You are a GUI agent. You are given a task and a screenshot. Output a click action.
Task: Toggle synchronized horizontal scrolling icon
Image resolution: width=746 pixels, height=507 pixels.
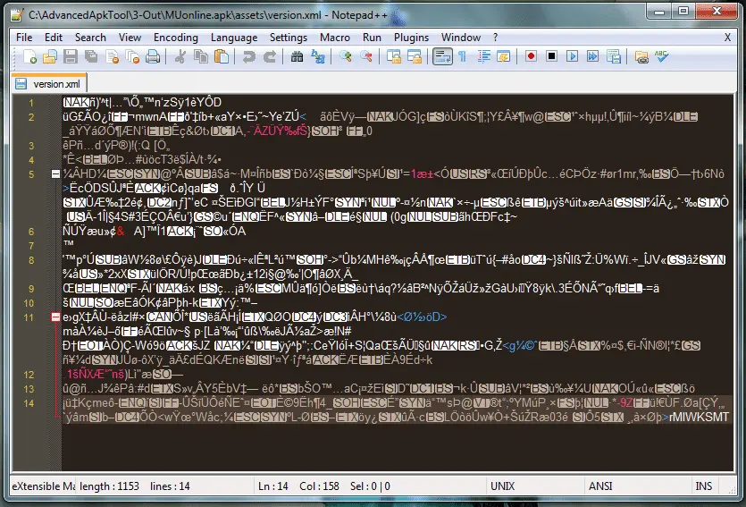415,57
